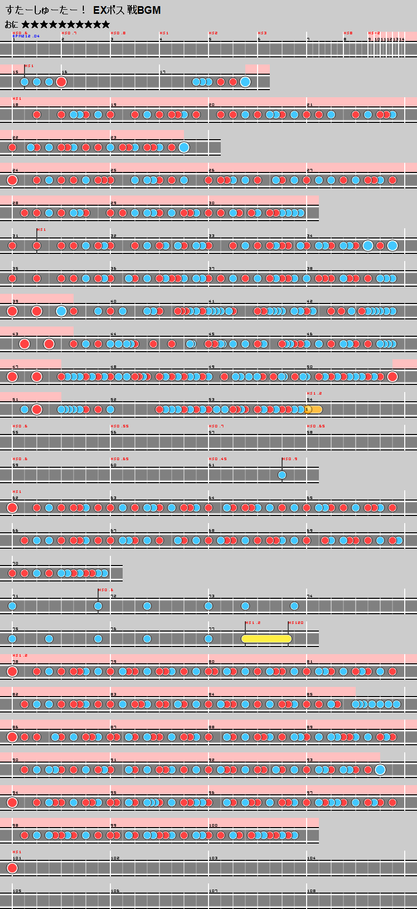
Task: Click the big blue note ending measure 17
Action: tap(245, 82)
